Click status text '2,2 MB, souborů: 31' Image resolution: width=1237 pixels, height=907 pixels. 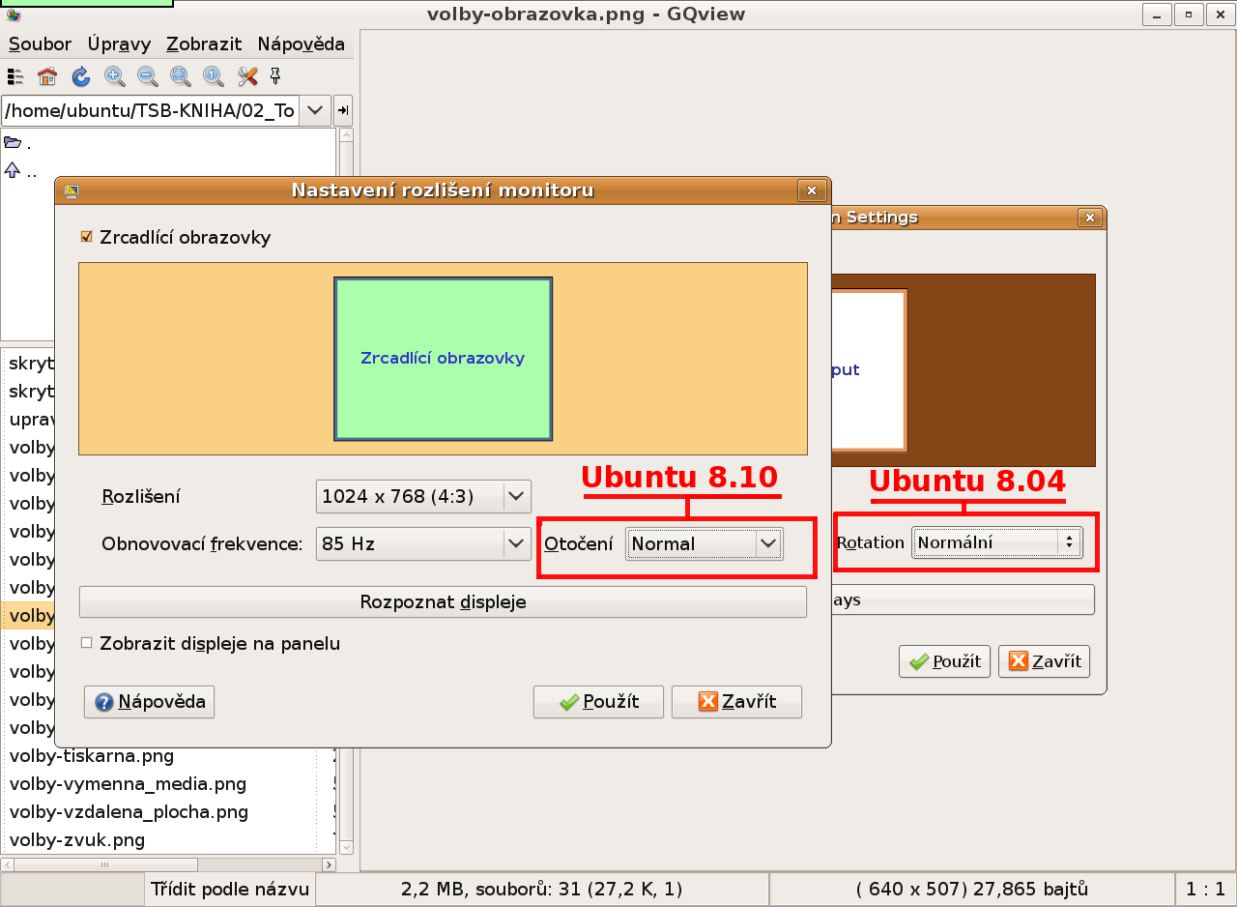[x=541, y=890]
